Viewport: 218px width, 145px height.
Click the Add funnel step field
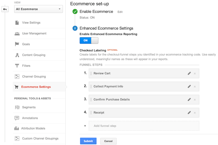click(144, 126)
